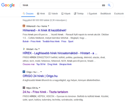
Task: Open the ORIGO 24 hírek result link
Action: [40, 76]
